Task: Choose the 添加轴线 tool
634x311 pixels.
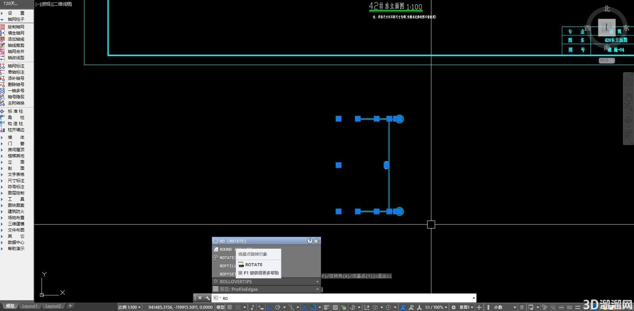Action: point(16,39)
